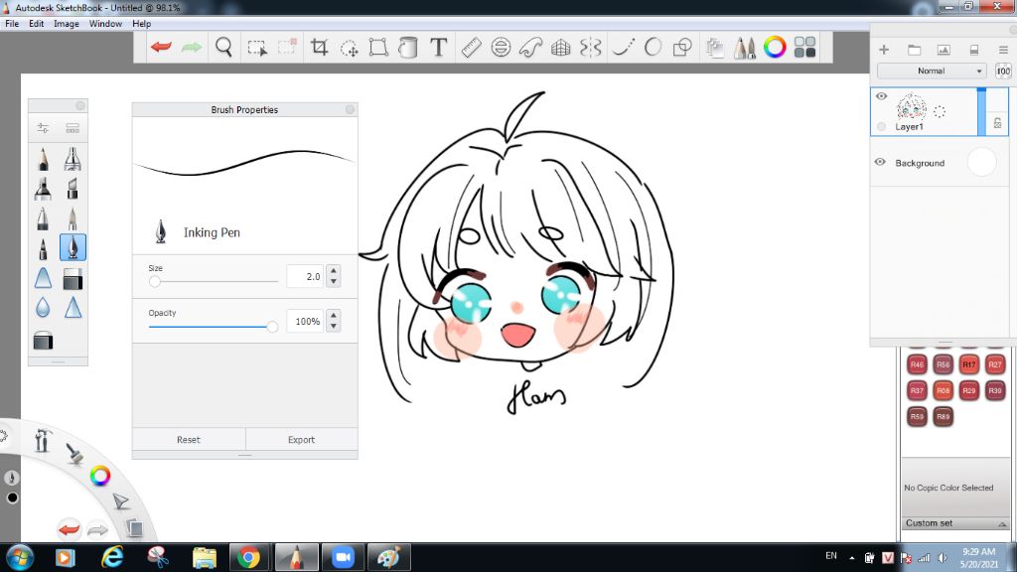
Task: Select the Inking Pen brush in palette
Action: (73, 247)
